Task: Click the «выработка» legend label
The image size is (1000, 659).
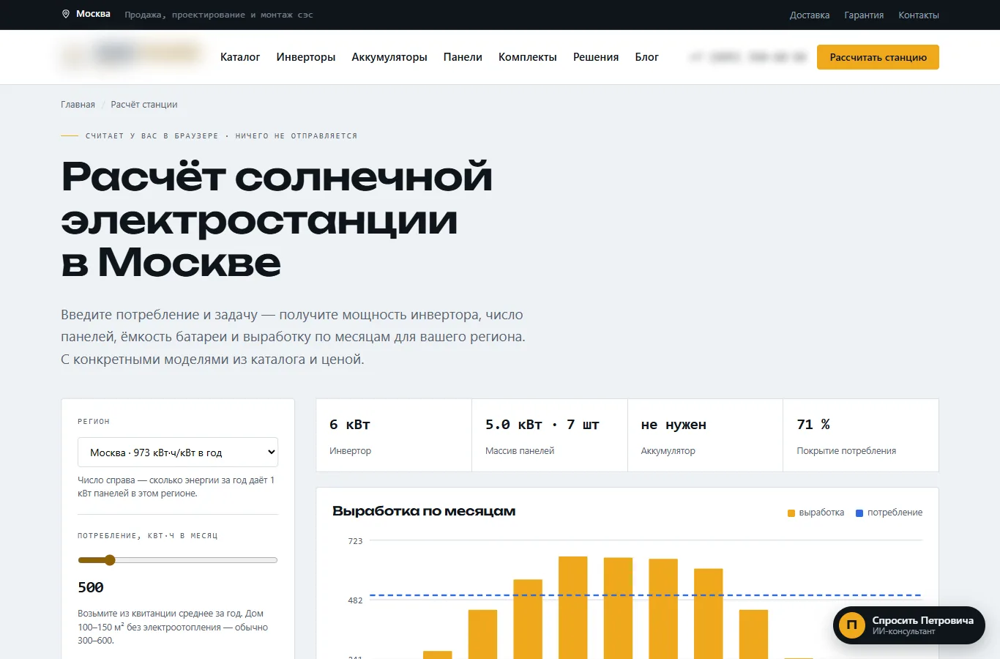Action: click(821, 513)
